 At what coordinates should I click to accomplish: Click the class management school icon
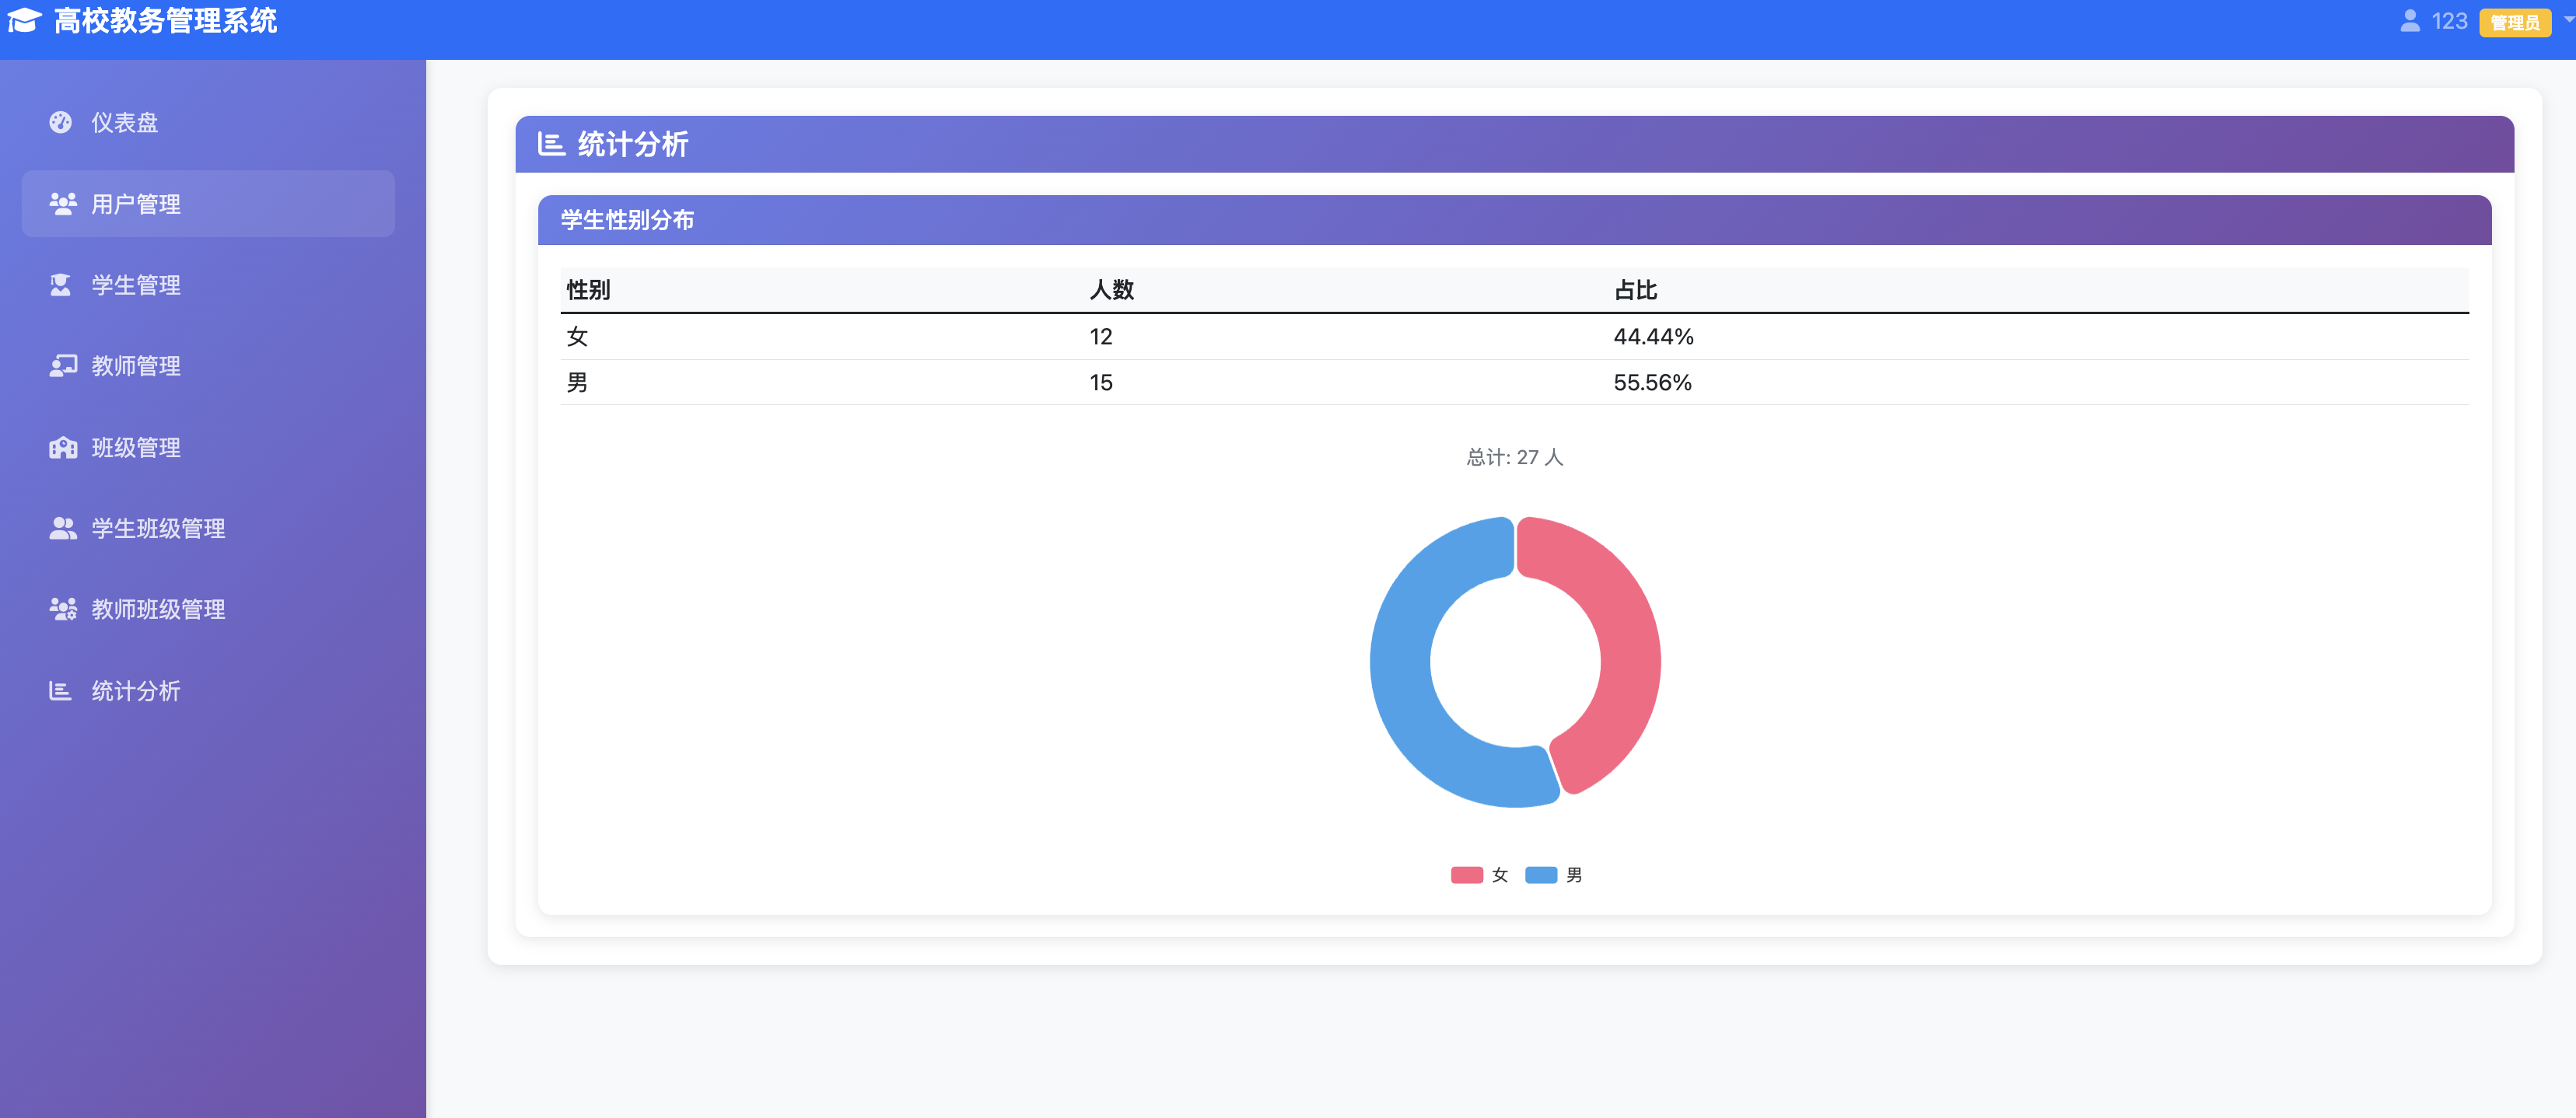pos(62,447)
